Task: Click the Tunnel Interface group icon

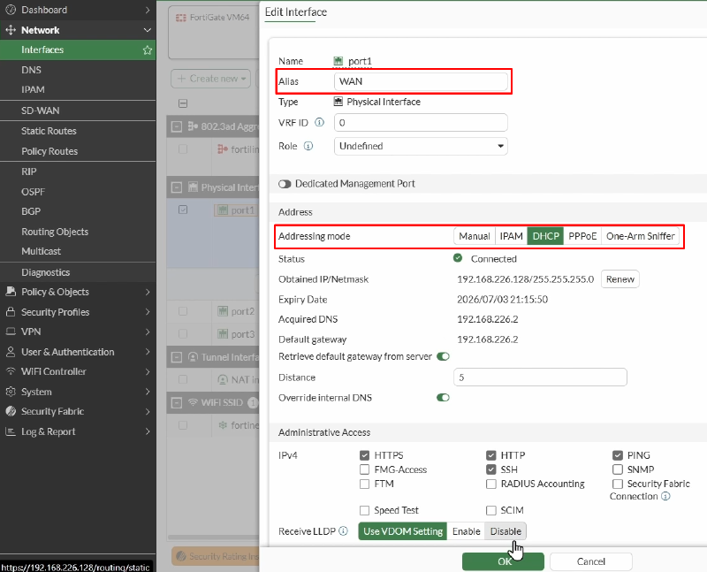Action: tap(193, 357)
